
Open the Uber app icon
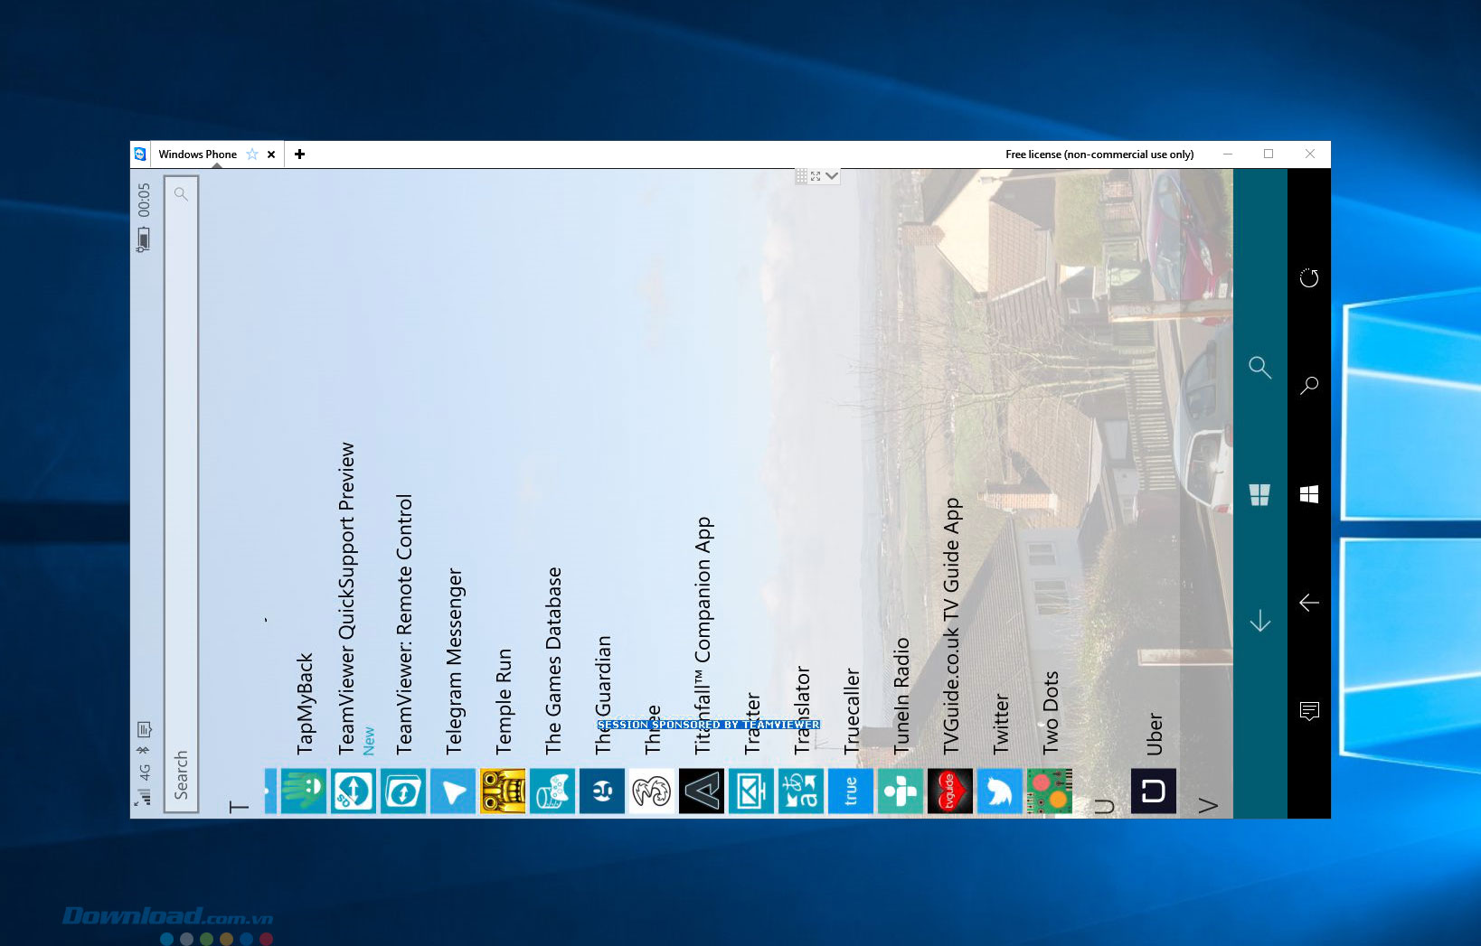click(x=1154, y=791)
